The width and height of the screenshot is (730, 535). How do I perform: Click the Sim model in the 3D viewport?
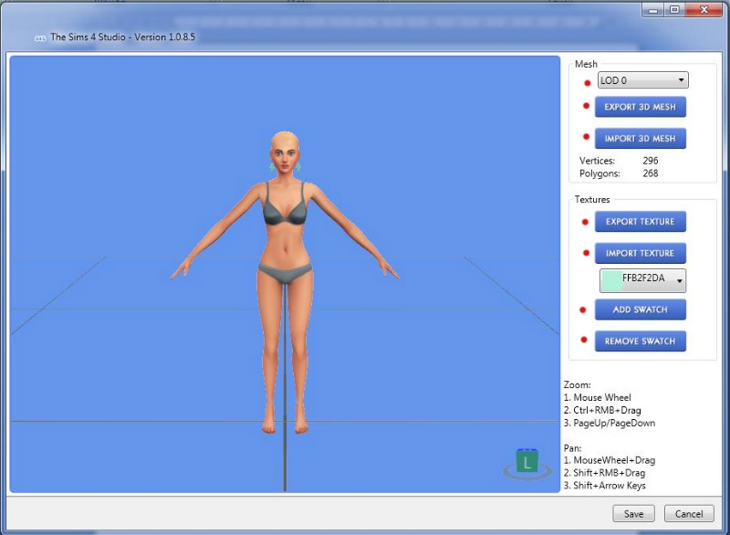coord(285,284)
